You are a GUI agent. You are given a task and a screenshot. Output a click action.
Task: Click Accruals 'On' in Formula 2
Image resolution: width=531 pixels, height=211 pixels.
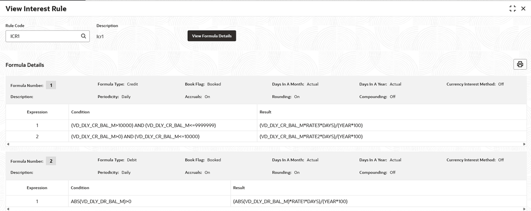pyautogui.click(x=207, y=172)
